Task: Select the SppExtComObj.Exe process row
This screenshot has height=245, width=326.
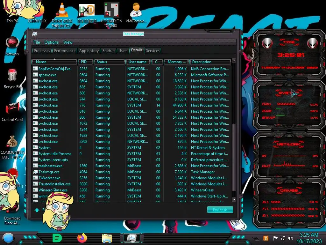Action: coord(131,69)
